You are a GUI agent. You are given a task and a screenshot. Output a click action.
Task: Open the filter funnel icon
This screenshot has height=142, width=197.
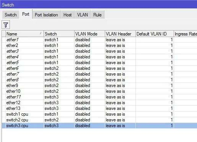[x=6, y=25]
